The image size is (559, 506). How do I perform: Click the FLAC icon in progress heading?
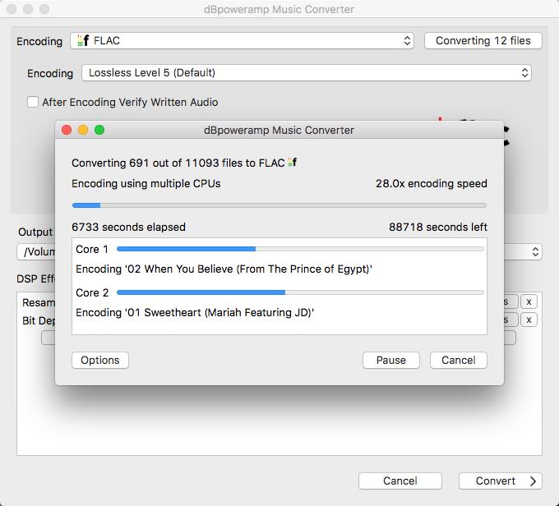pos(293,163)
